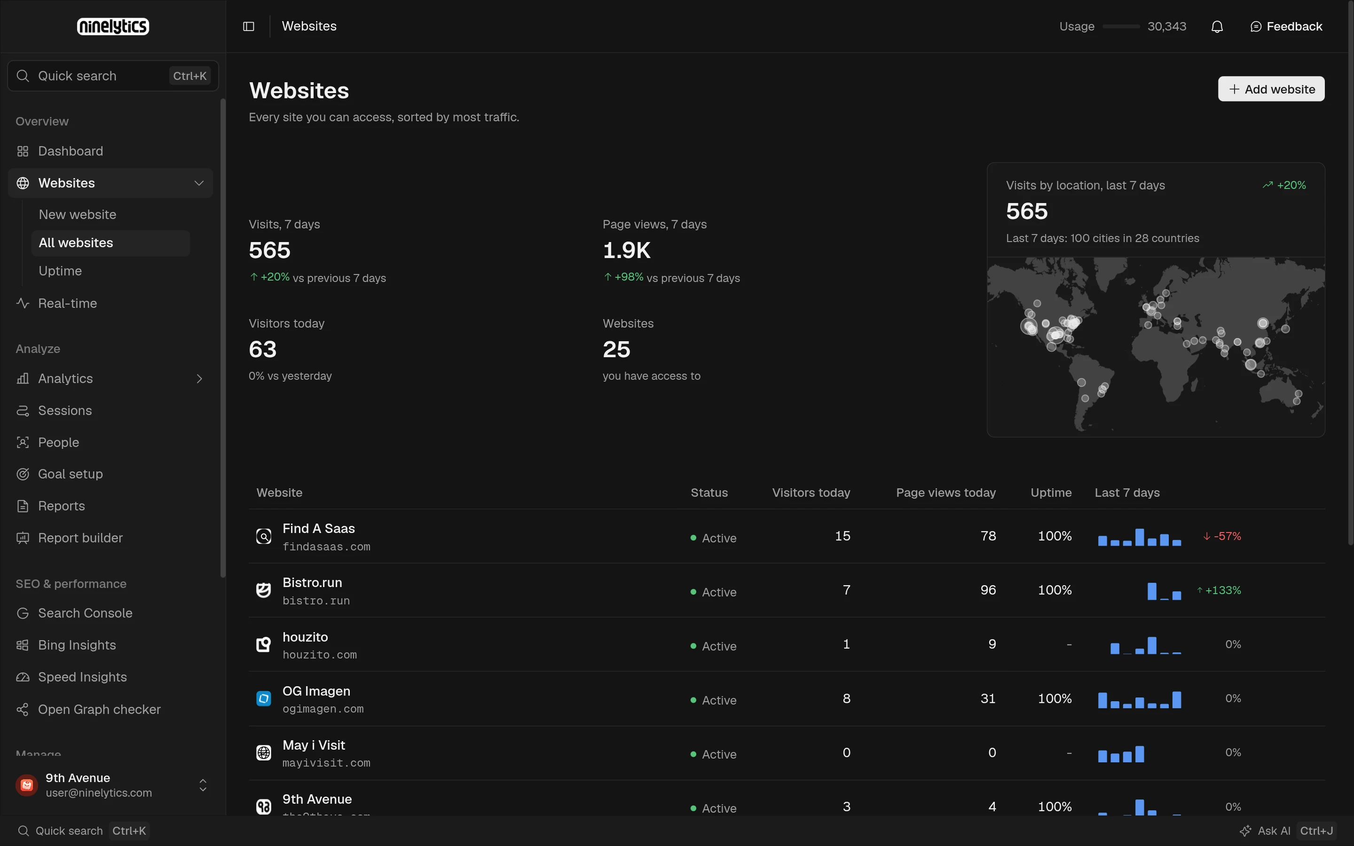Screen dimensions: 1354x846
Task: Click the Find A Saas 7-day bar chart
Action: pos(1139,537)
